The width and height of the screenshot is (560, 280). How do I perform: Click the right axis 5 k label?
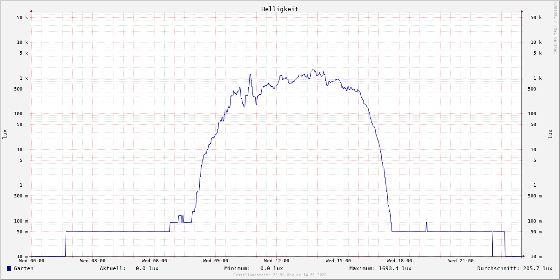pos(538,53)
